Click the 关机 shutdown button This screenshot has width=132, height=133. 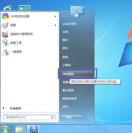pyautogui.click(x=69, y=117)
